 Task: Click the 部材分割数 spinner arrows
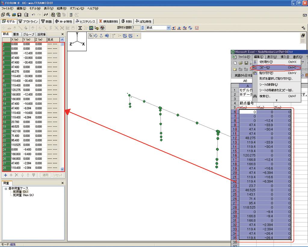point(143,28)
